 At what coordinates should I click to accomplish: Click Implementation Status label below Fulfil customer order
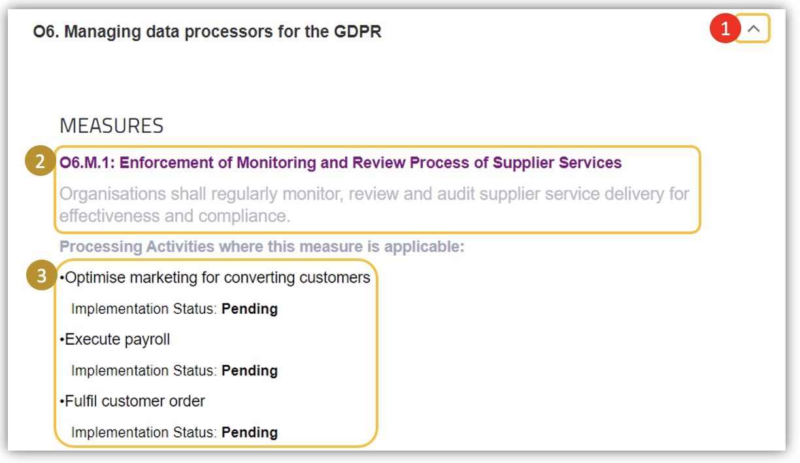point(144,432)
